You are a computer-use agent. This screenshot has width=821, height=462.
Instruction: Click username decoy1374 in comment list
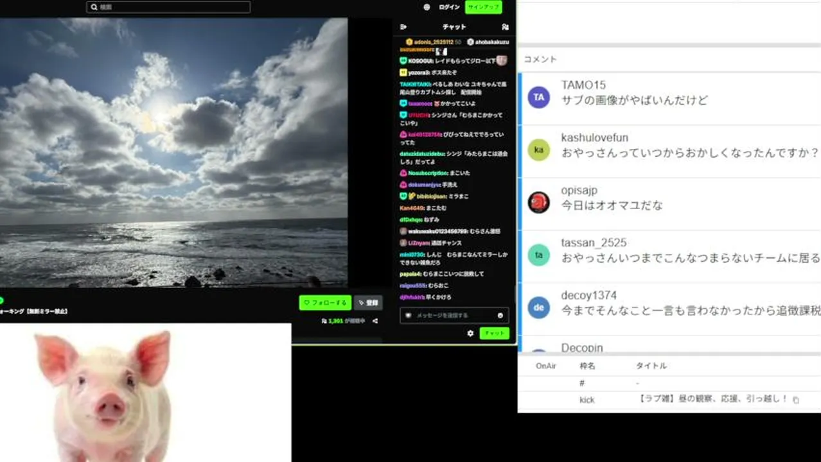point(589,295)
